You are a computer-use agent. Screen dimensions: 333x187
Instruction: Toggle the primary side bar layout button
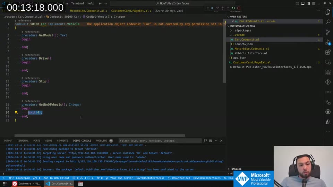(297, 3)
